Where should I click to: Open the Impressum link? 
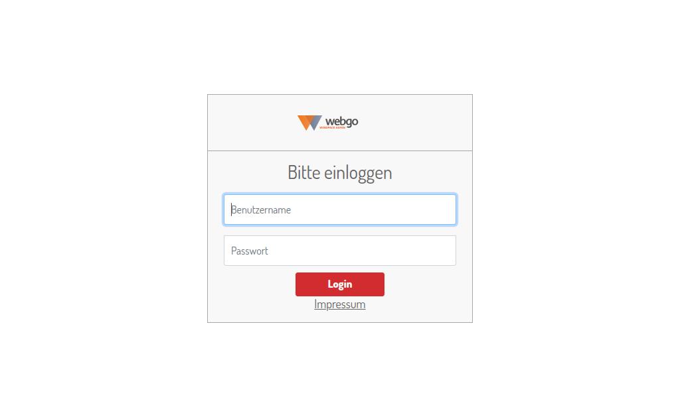pyautogui.click(x=339, y=304)
